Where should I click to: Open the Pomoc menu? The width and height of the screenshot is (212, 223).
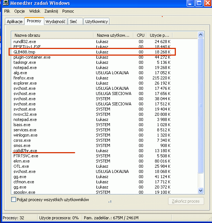pyautogui.click(x=68, y=11)
